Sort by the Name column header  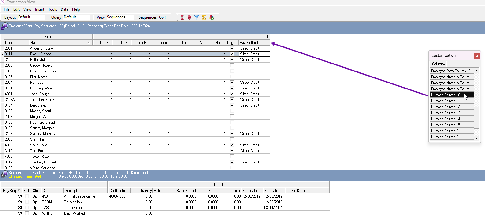tap(61, 43)
